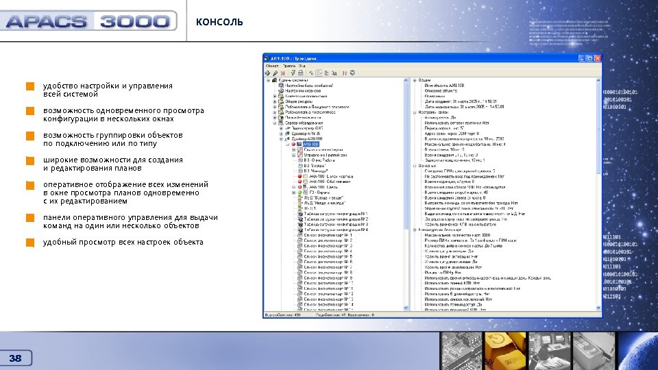Click the APACS 3000 logo
The height and width of the screenshot is (370, 658).
coord(88,21)
